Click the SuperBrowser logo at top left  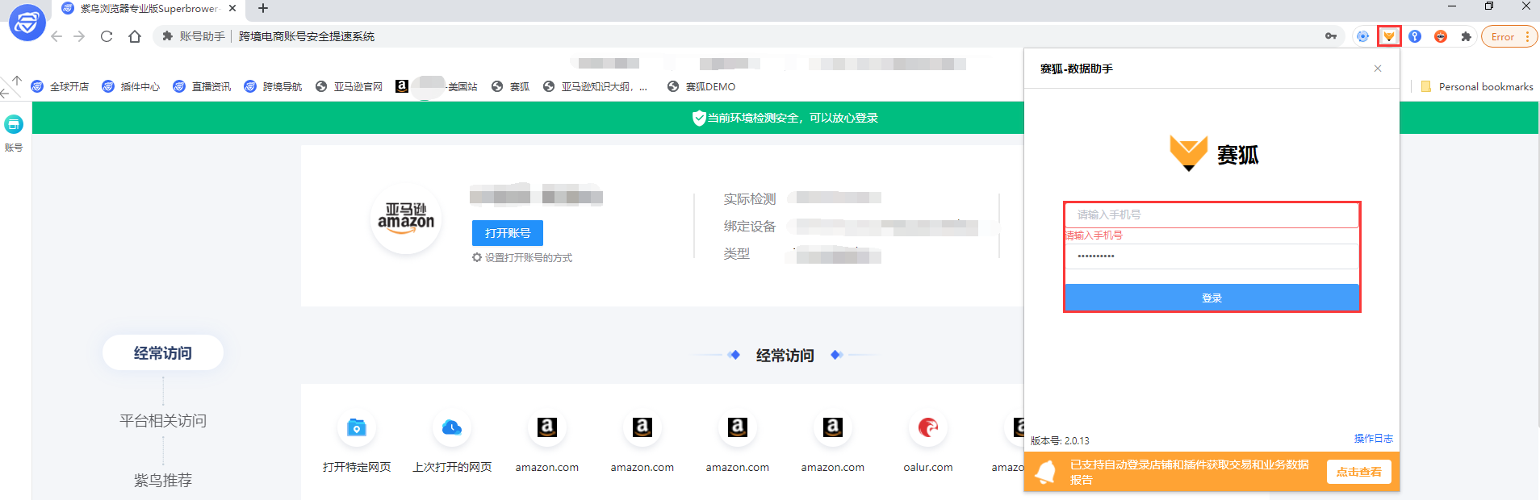(27, 22)
